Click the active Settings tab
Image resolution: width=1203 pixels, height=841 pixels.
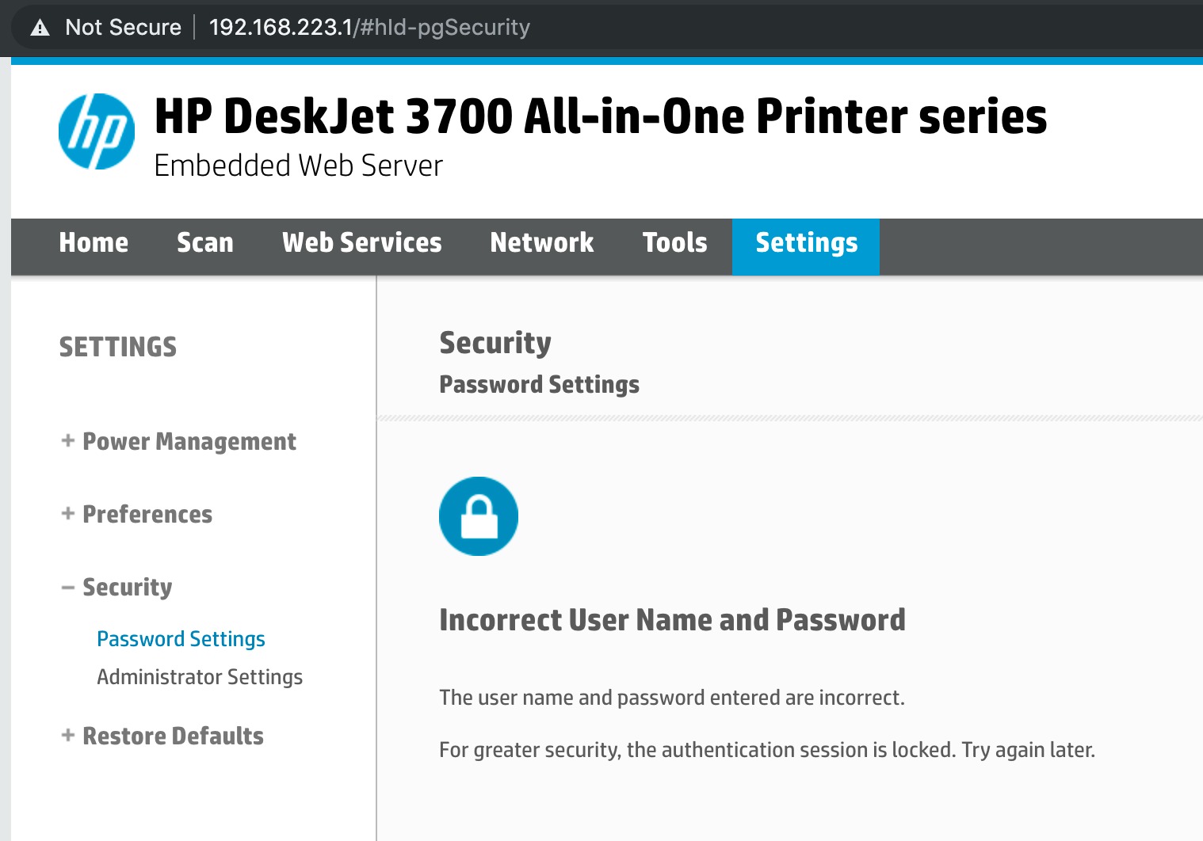point(806,246)
